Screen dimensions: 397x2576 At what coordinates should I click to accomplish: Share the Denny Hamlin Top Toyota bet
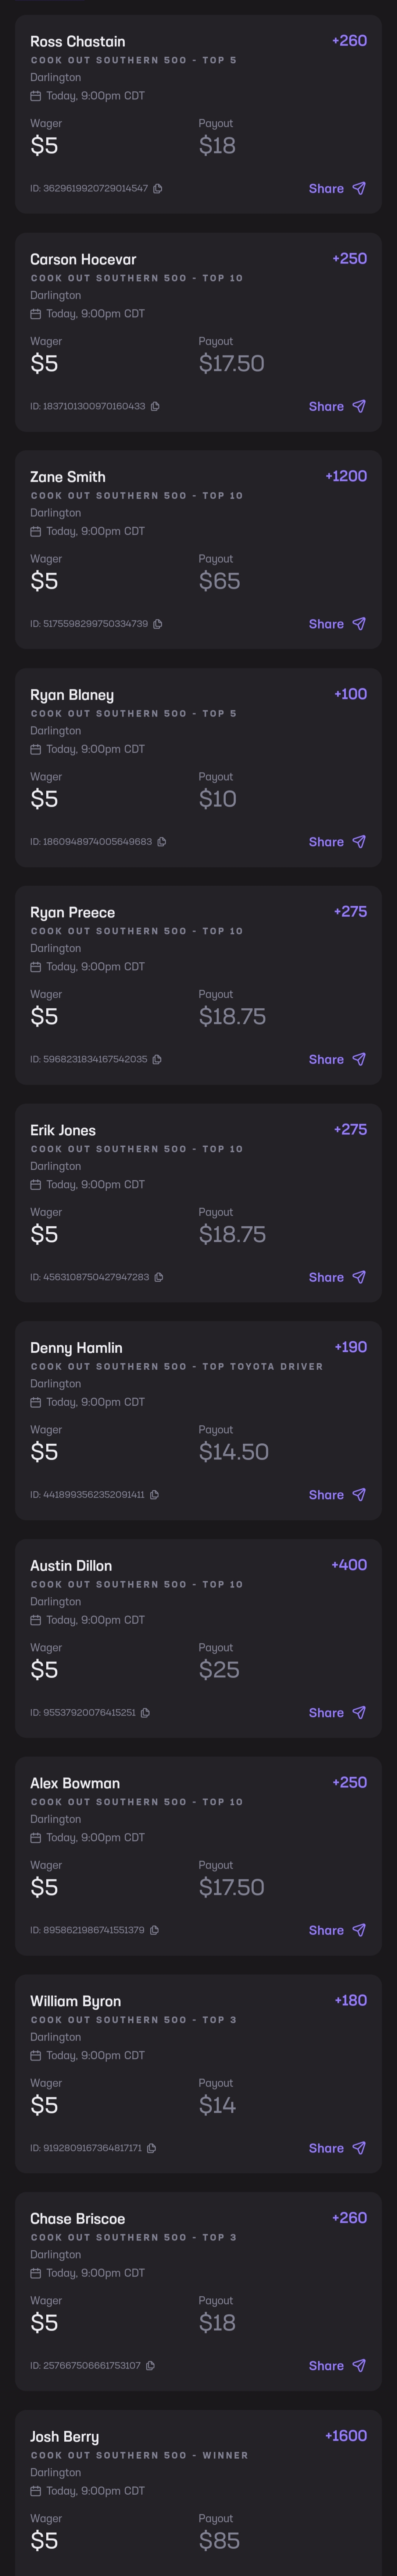click(x=337, y=1495)
